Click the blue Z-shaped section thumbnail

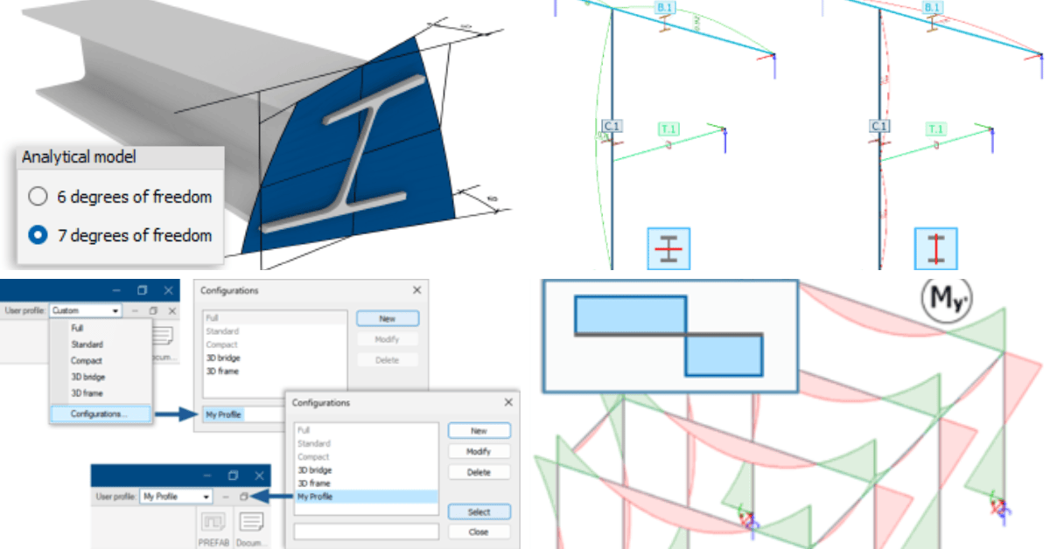(669, 335)
